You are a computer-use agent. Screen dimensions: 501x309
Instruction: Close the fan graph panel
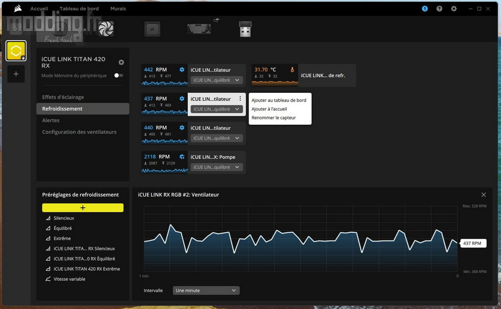coord(483,195)
